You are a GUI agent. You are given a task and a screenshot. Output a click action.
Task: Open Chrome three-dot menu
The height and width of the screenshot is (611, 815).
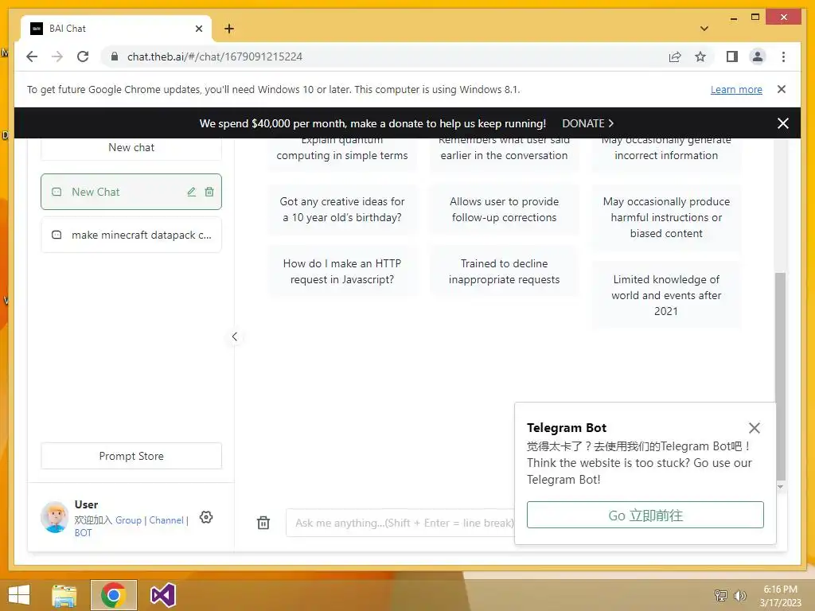click(783, 56)
